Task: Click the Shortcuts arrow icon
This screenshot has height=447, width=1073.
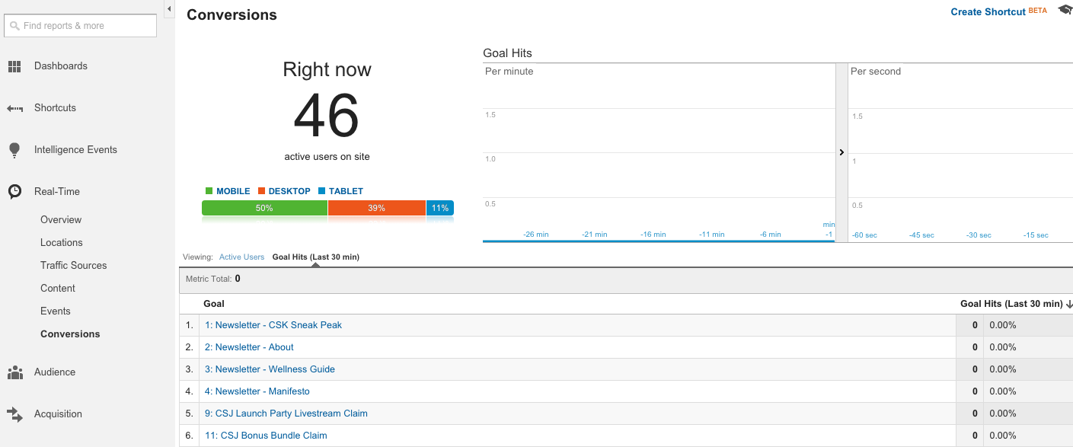Action: click(14, 109)
